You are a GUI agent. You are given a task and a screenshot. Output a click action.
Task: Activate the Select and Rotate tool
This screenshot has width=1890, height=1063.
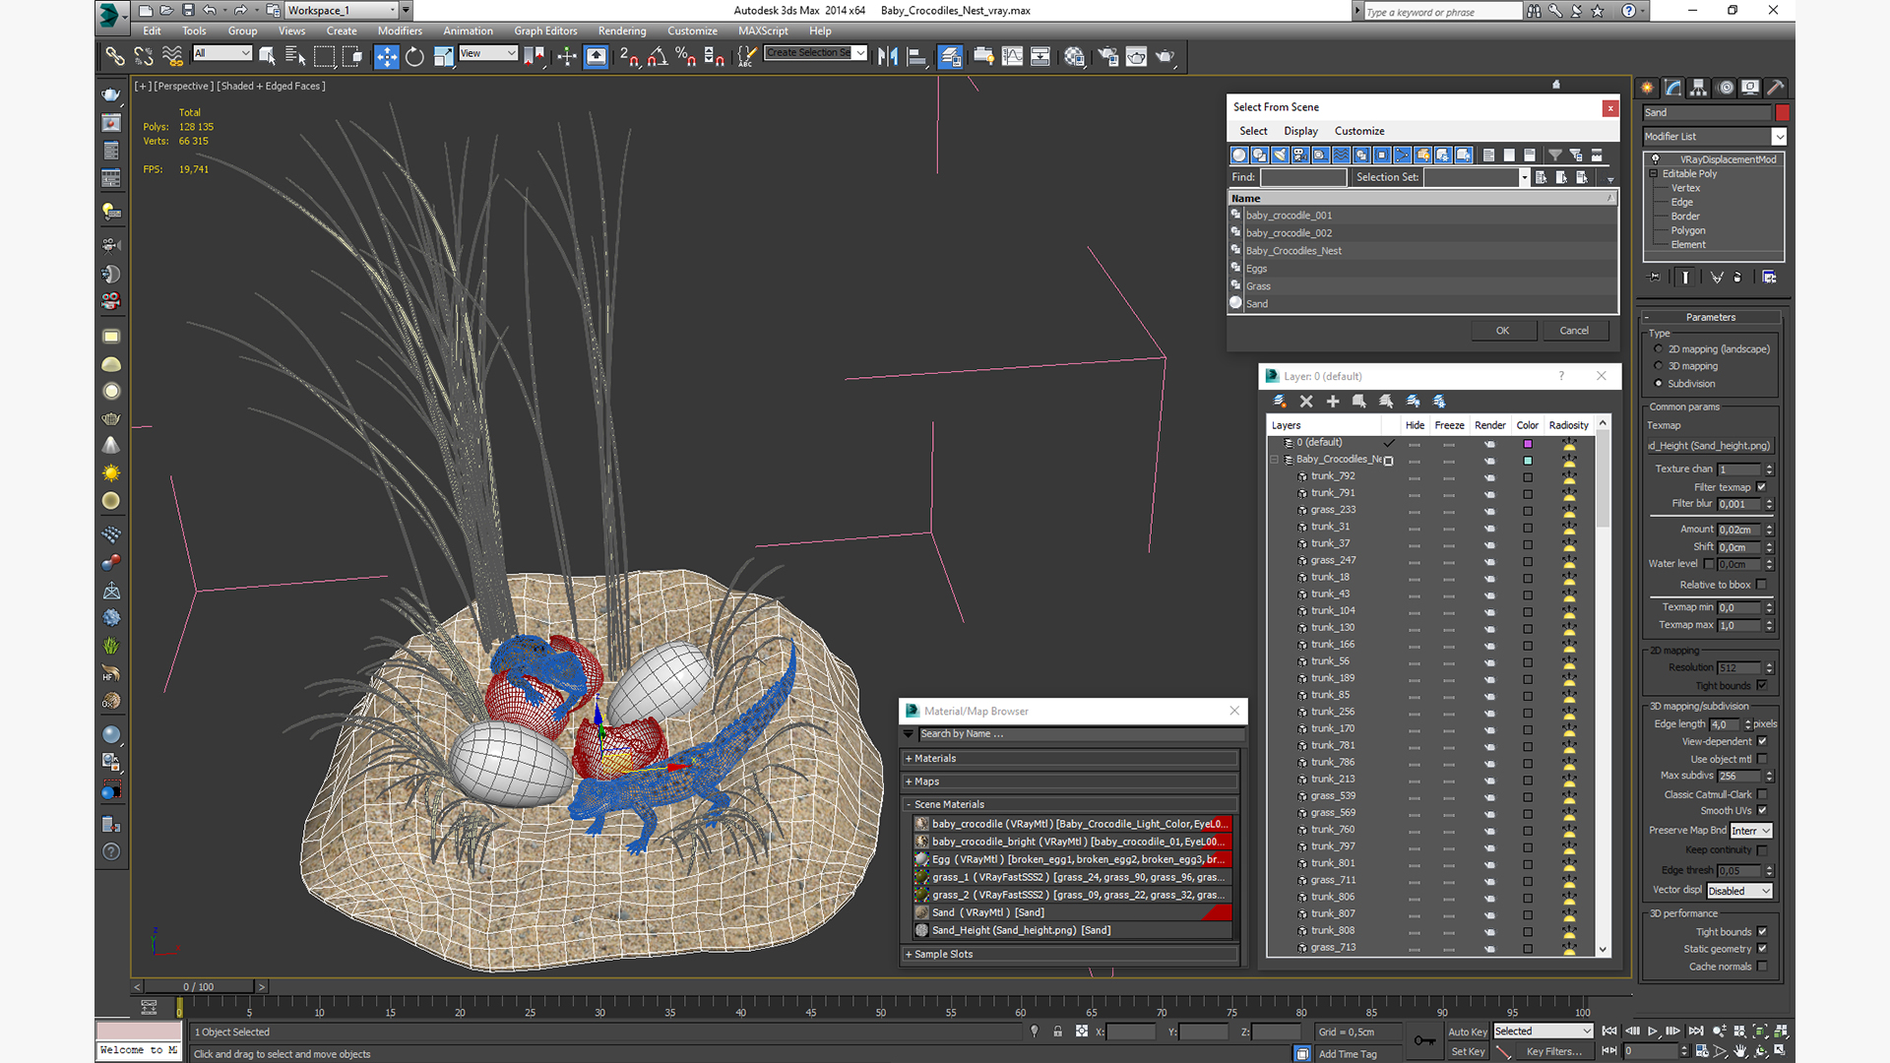point(414,56)
